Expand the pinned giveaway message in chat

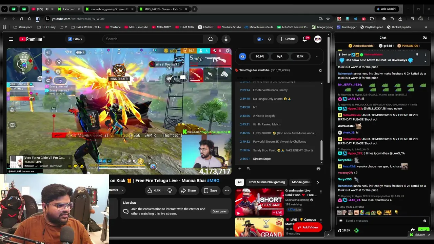tap(425, 61)
